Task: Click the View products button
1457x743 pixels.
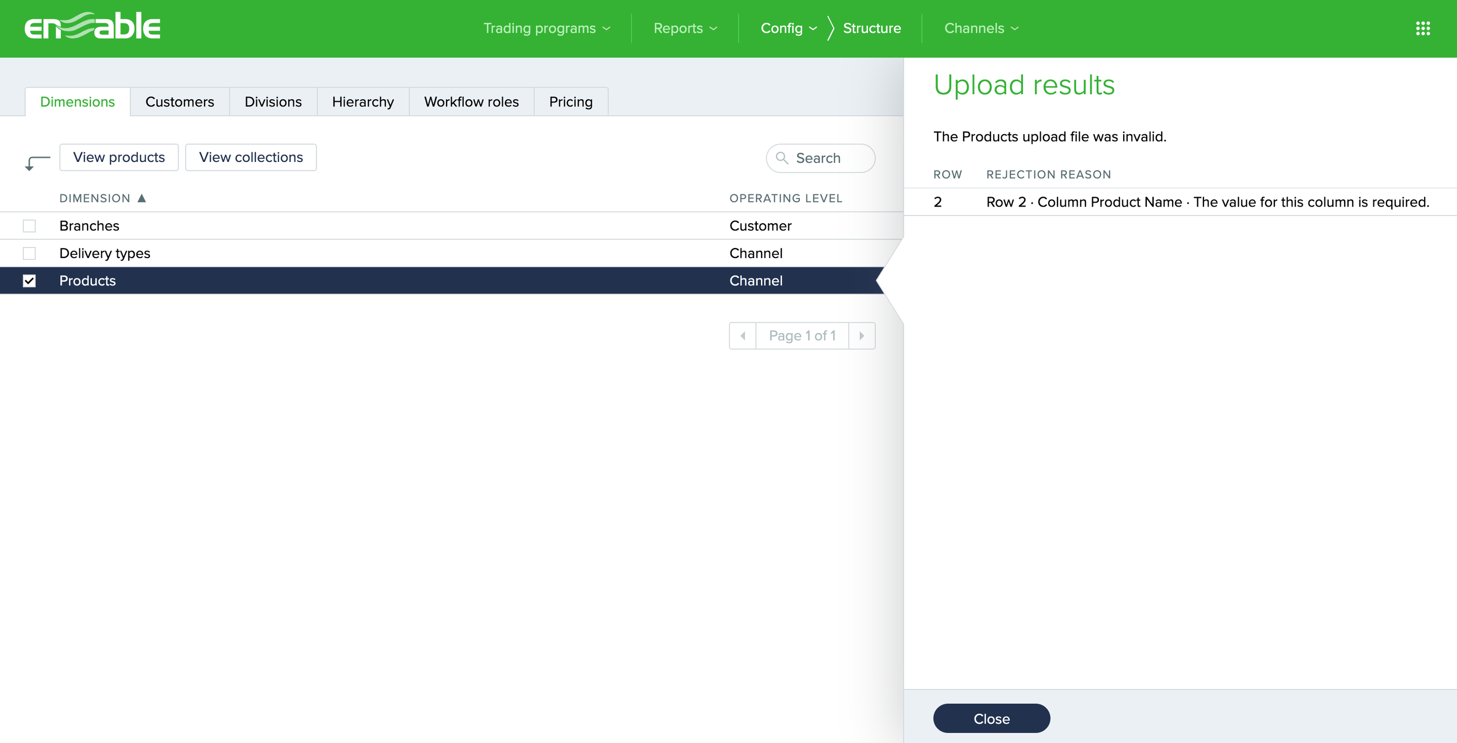Action: click(x=119, y=157)
